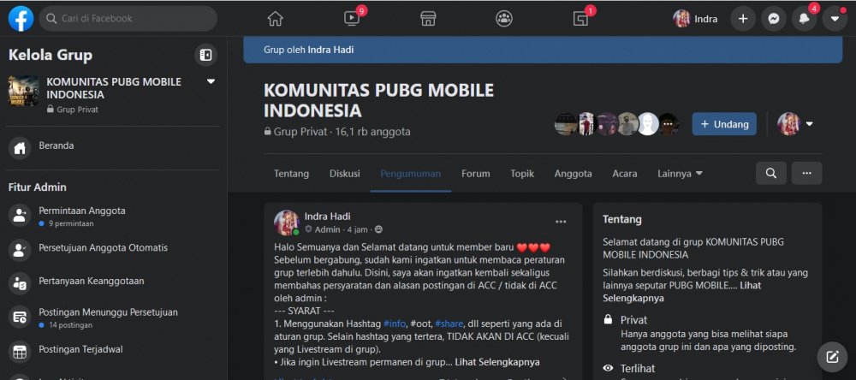Collapse the Kelola Grup sidebar panel

[205, 55]
